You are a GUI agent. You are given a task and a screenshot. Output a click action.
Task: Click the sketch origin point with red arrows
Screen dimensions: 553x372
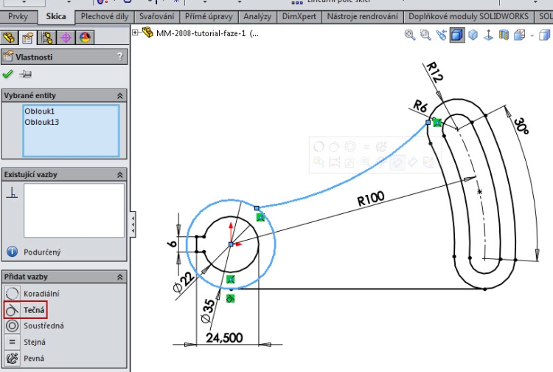231,244
